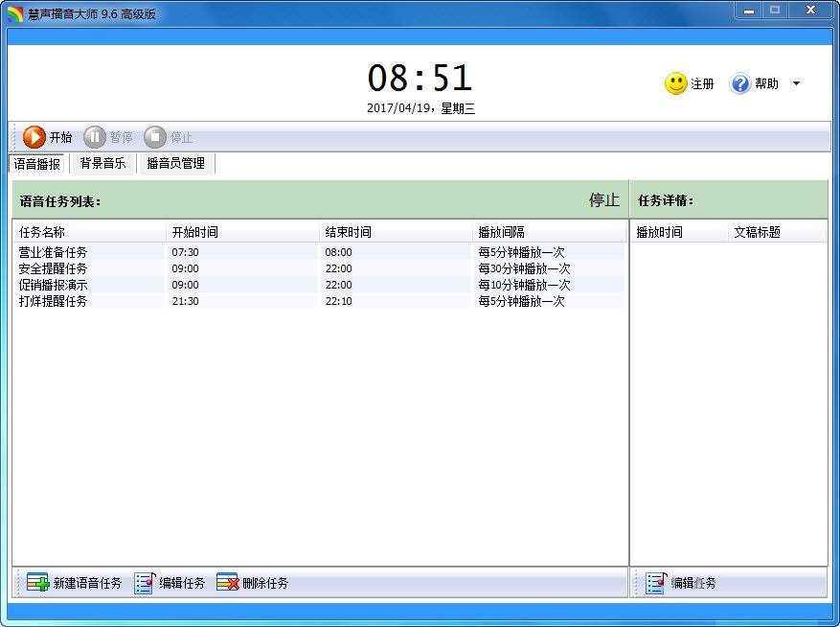Click start time 07:30 cell
The width and height of the screenshot is (840, 627).
186,252
